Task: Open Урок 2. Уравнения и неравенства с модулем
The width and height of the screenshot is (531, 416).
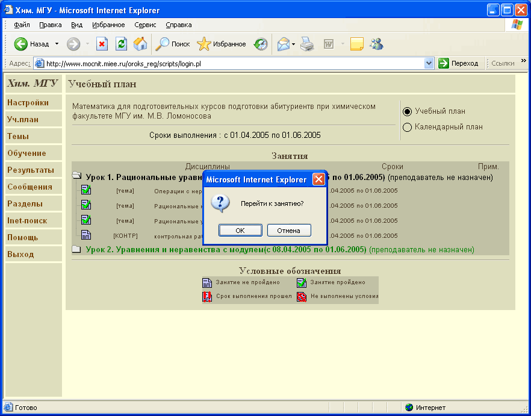Action: click(226, 250)
